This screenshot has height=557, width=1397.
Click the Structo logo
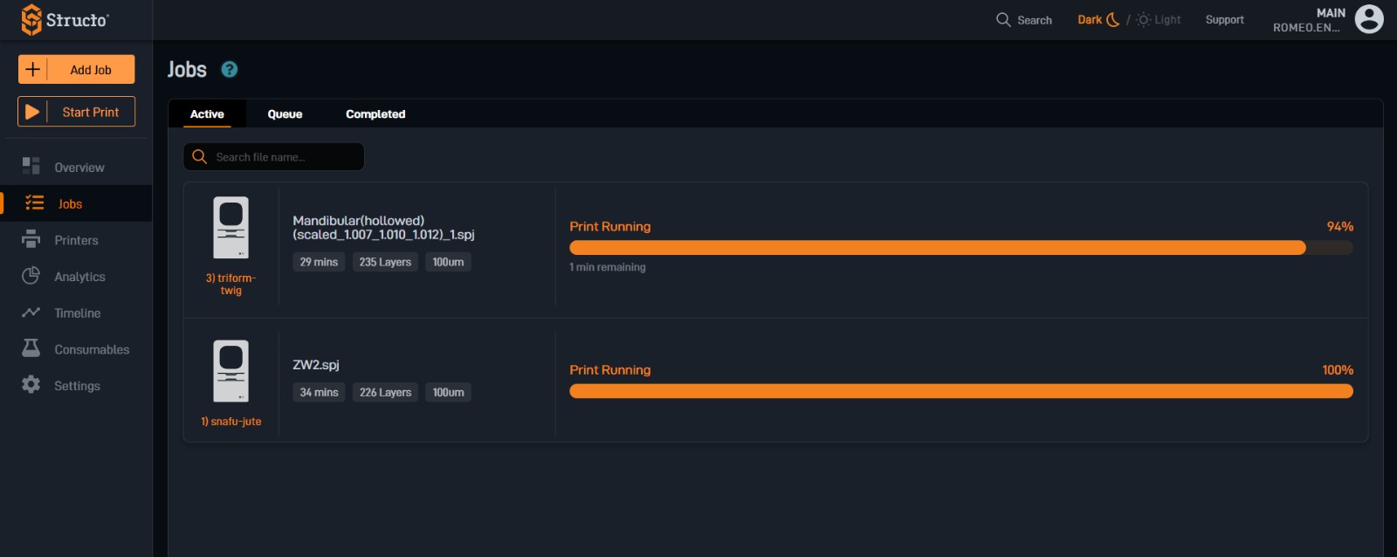(x=65, y=19)
